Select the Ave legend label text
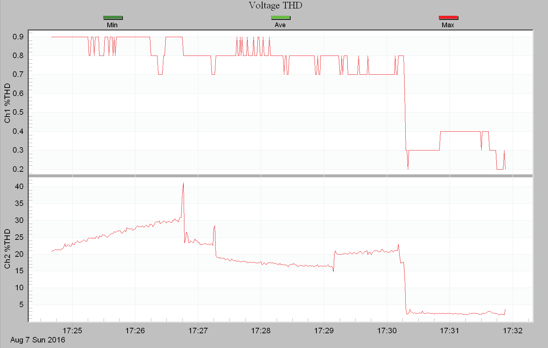548x348 pixels. 280,25
